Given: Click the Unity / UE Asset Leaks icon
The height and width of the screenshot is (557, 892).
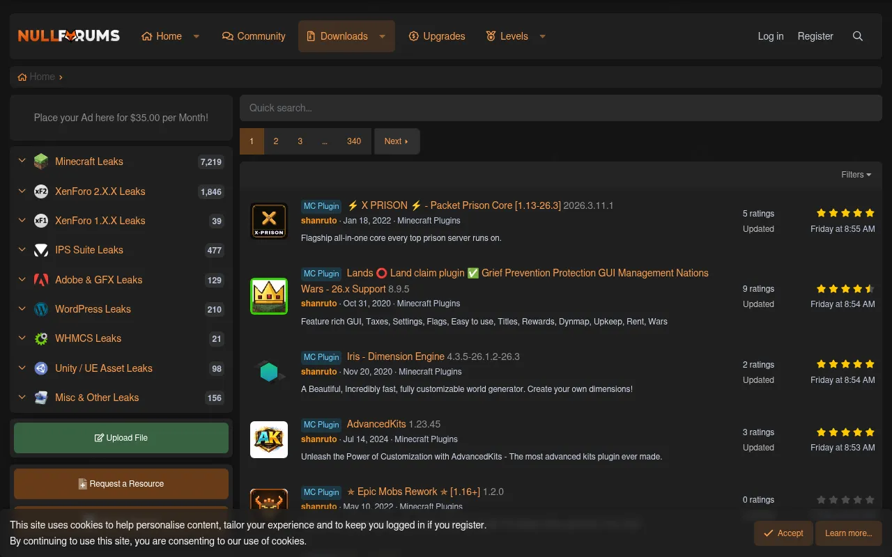Looking at the screenshot, I should coord(41,368).
